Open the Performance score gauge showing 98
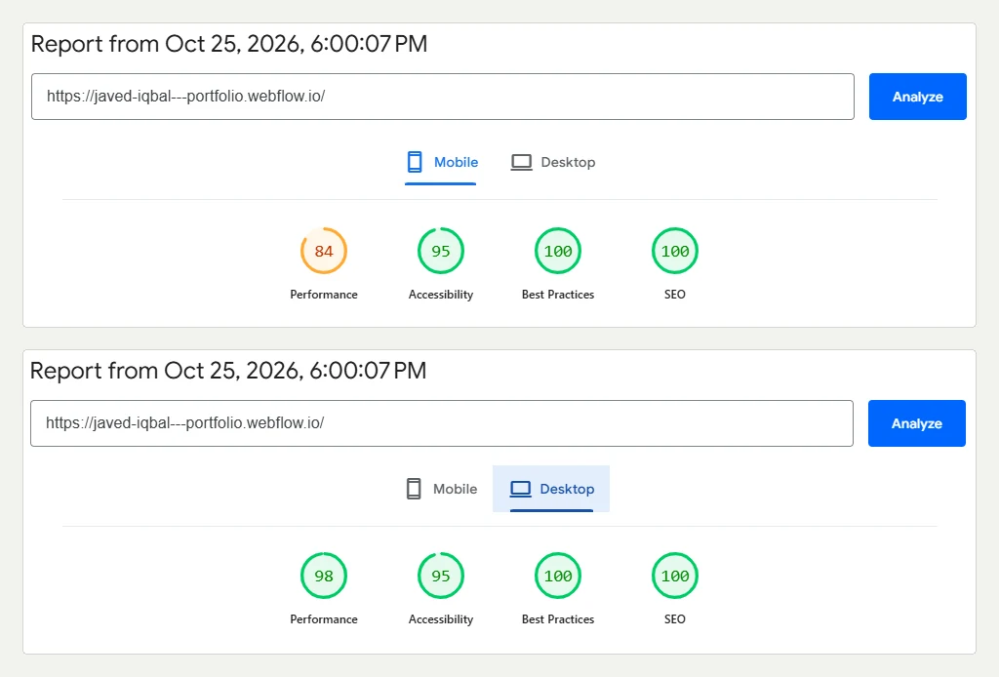This screenshot has height=677, width=999. click(324, 576)
